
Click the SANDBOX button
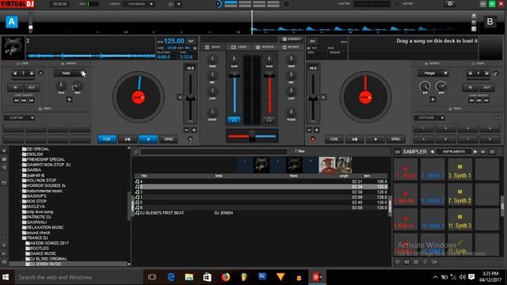pos(292,39)
